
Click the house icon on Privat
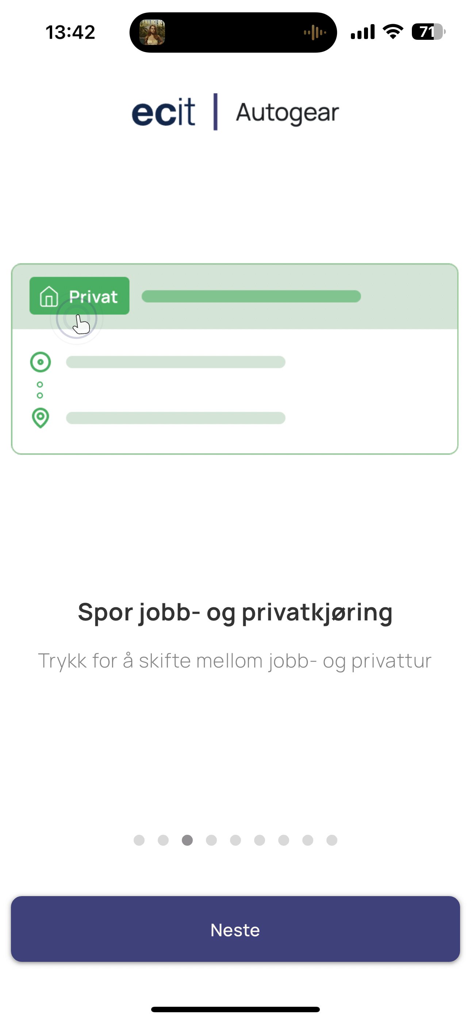point(49,297)
